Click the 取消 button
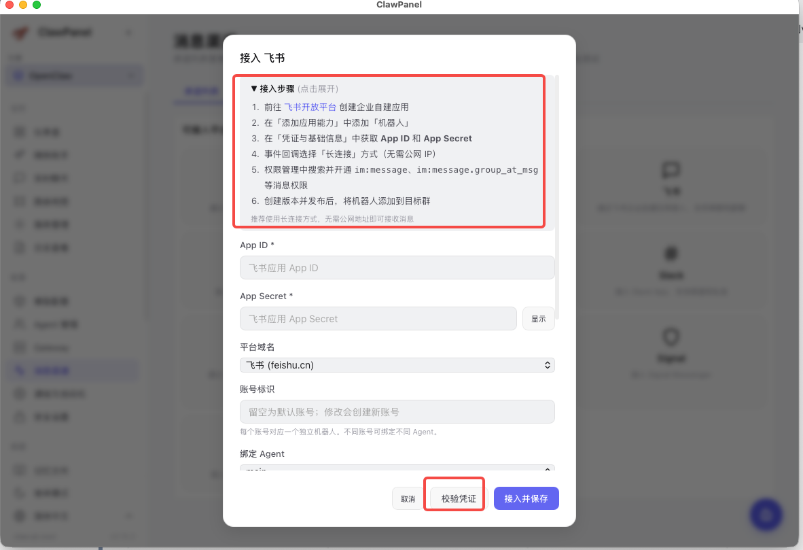 408,499
